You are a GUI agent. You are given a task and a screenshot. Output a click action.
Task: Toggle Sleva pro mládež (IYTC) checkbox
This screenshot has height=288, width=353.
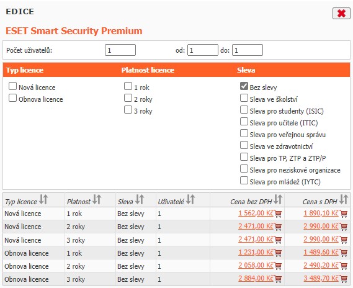[x=244, y=181]
